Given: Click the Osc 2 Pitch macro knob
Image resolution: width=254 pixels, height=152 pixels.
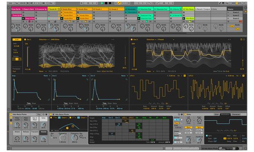Looking at the screenshot, I should click(35, 125).
